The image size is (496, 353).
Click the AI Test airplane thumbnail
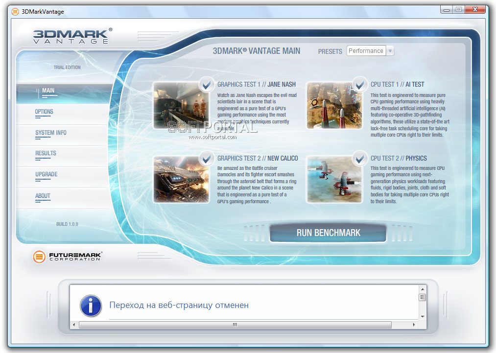334,105
